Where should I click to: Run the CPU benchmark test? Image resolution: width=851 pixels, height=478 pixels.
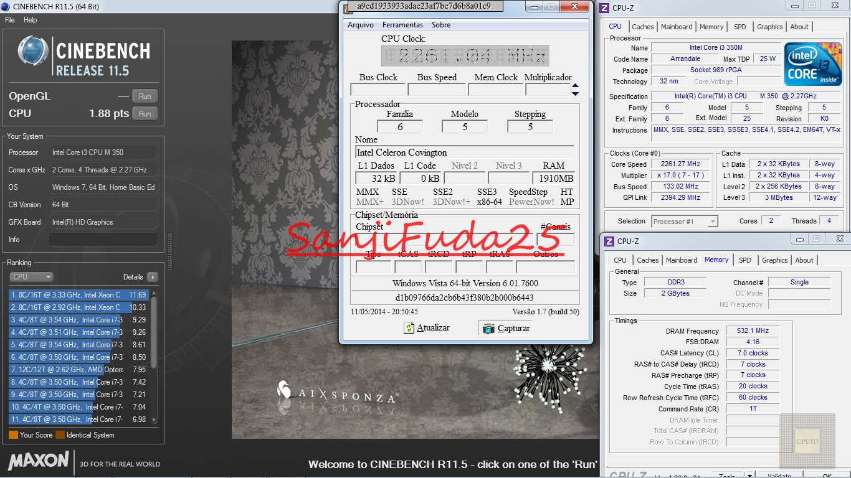point(145,114)
